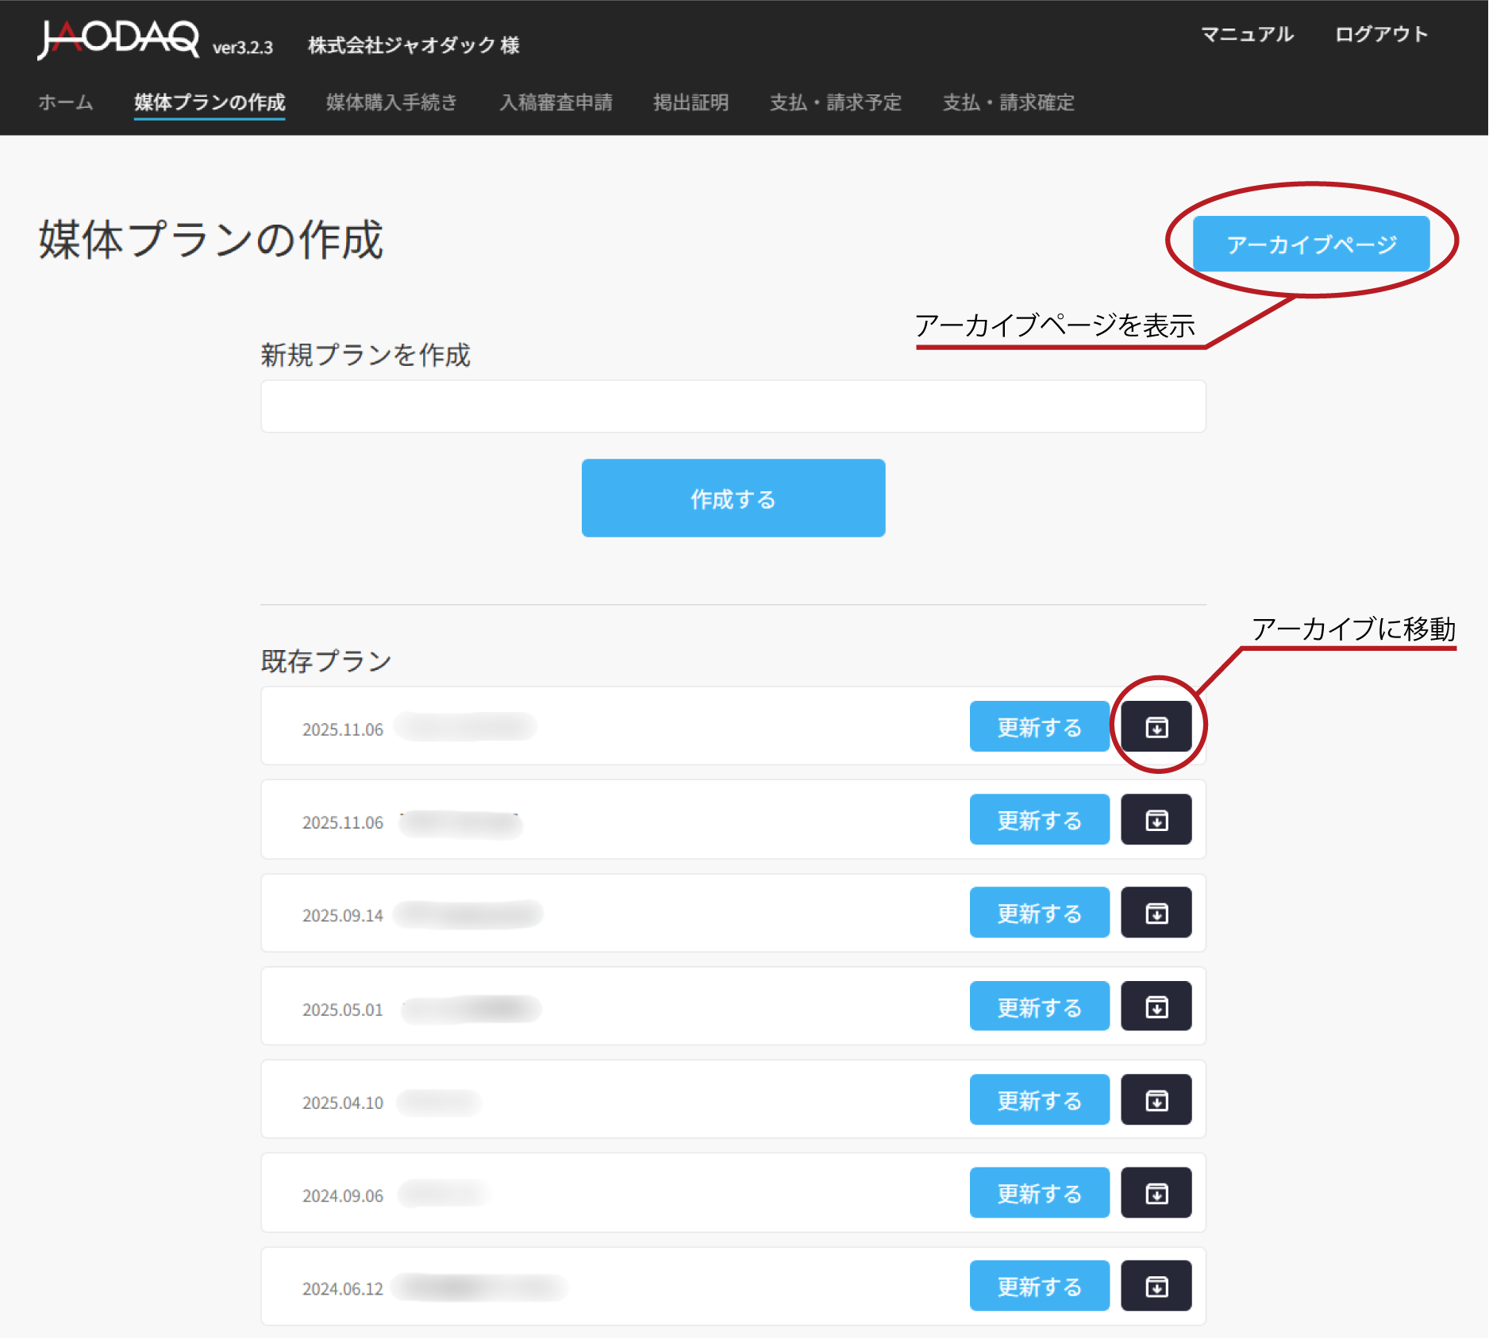Click the 作成する button
This screenshot has height=1339, width=1489.
point(733,498)
